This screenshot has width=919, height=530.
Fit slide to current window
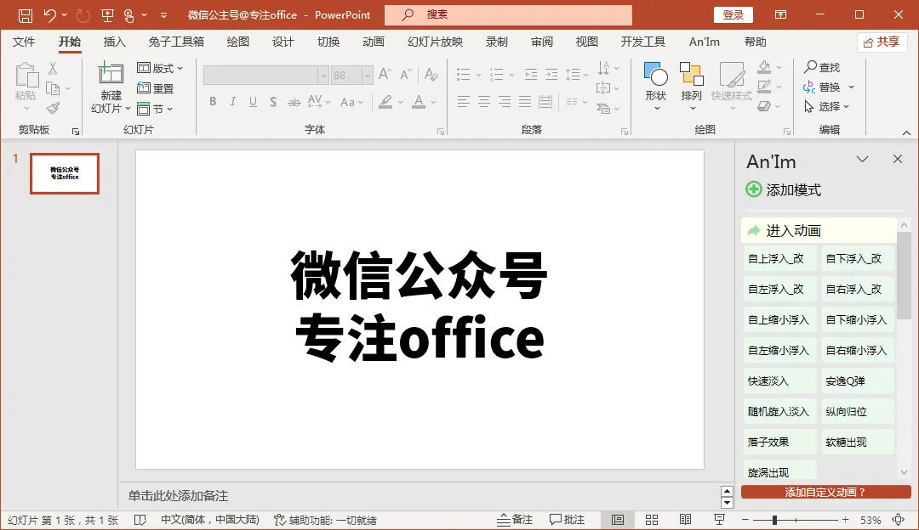click(x=899, y=520)
